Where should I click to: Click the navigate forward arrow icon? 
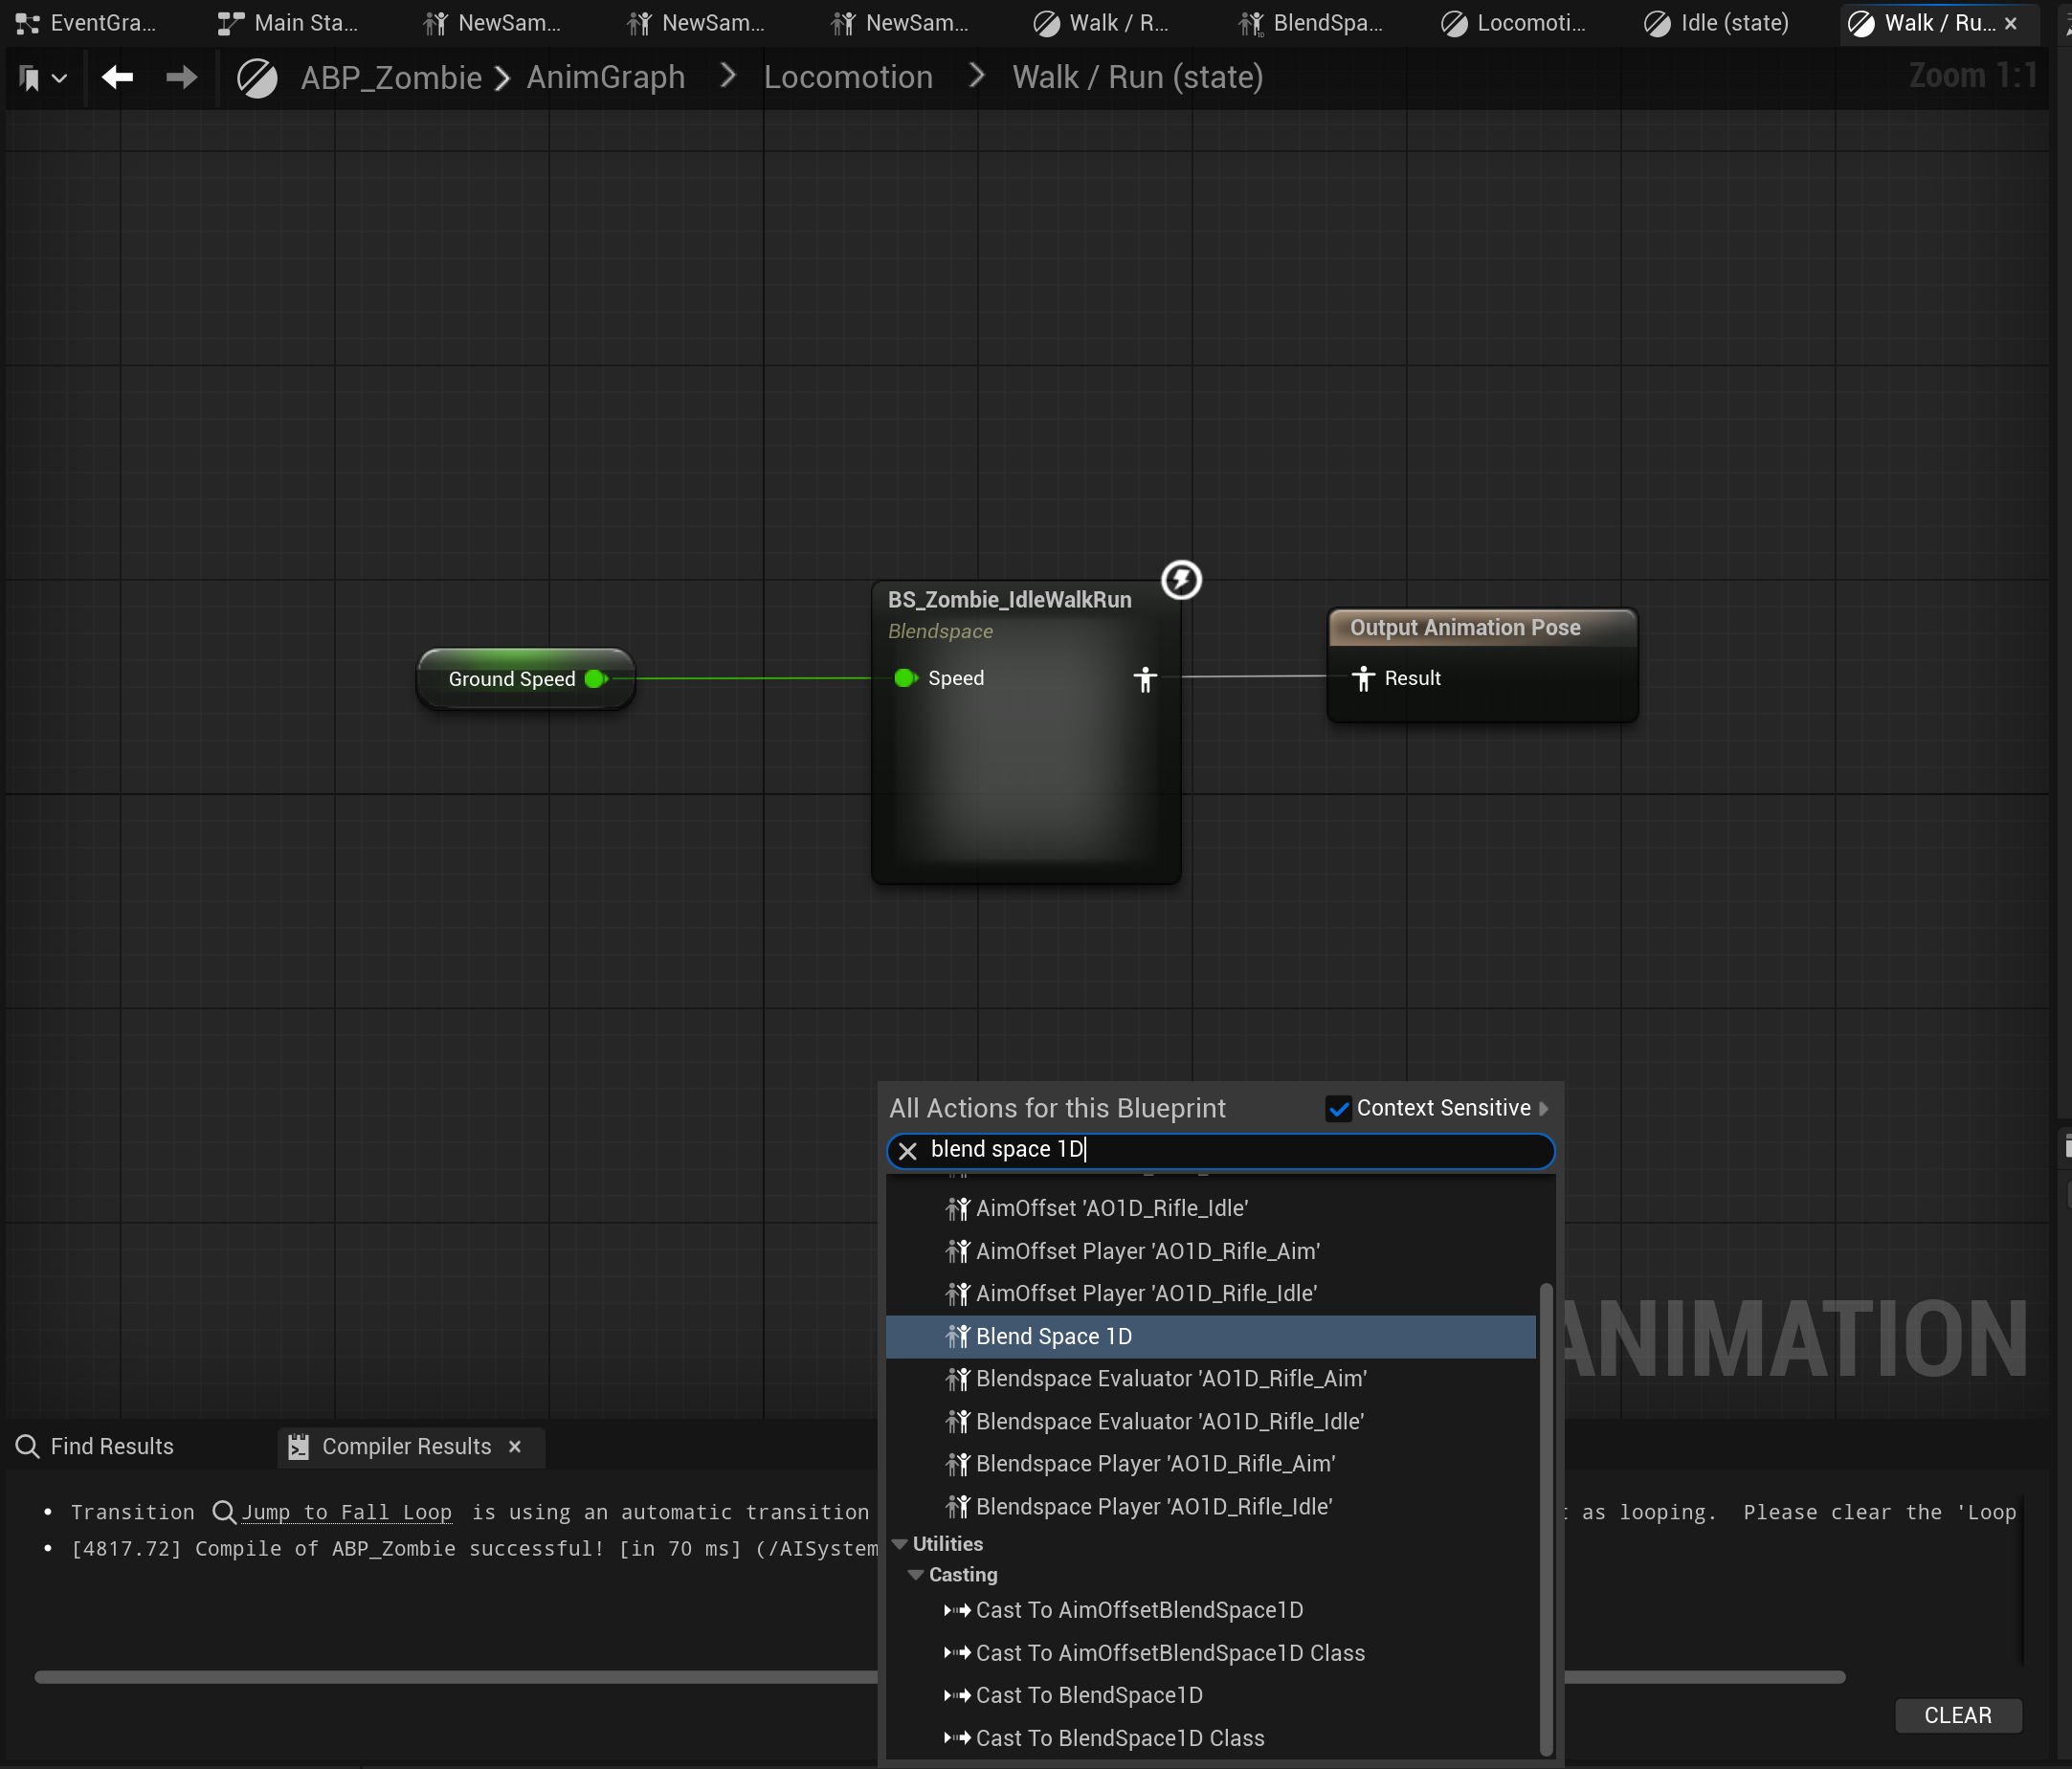coord(181,77)
